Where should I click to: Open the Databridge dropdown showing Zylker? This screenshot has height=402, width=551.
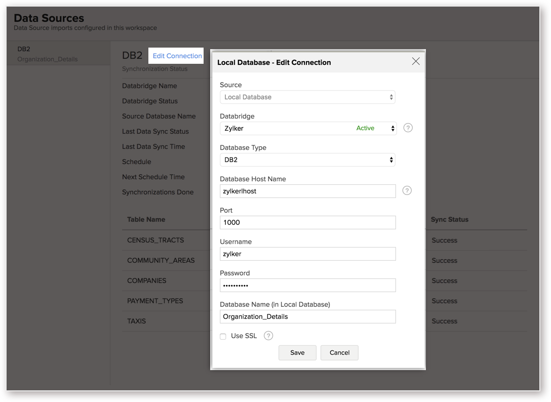pyautogui.click(x=308, y=128)
